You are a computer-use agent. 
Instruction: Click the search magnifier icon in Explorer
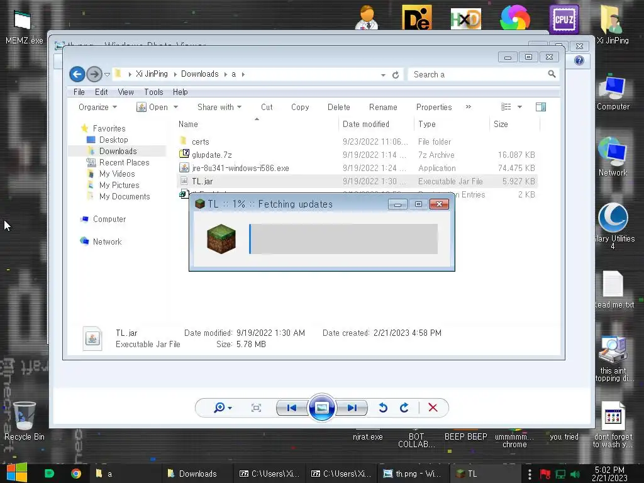coord(552,74)
